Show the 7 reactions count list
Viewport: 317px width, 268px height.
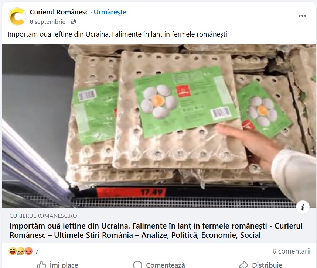pos(37,251)
